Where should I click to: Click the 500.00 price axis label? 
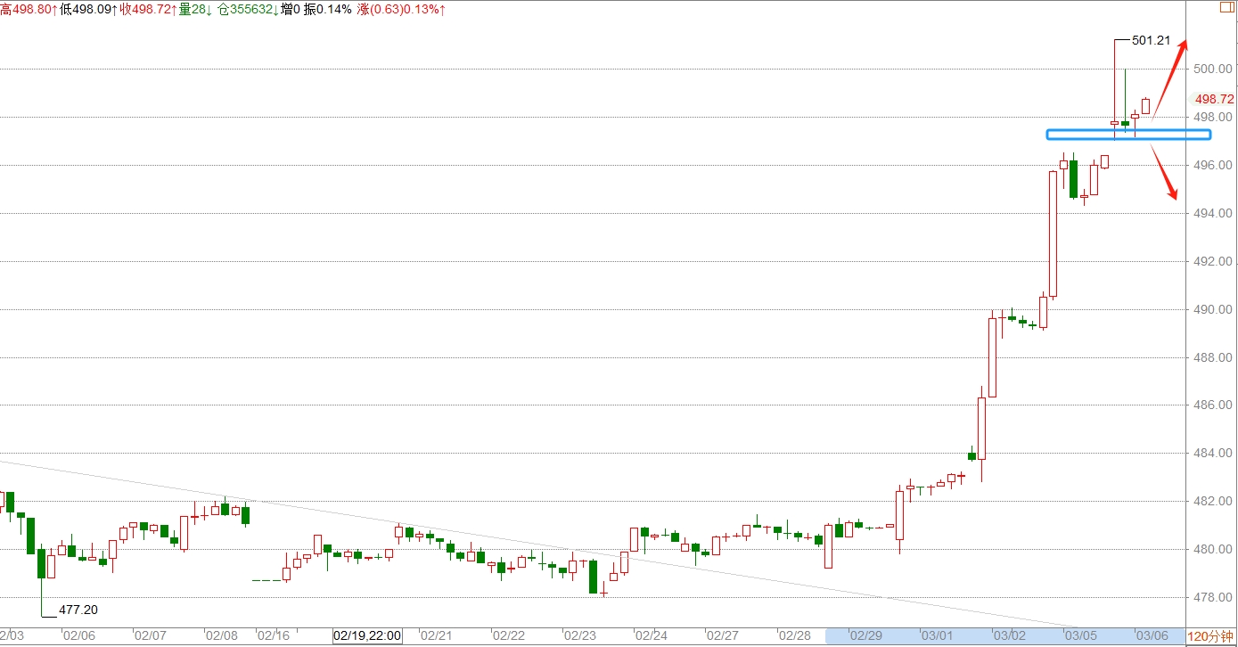[1214, 69]
